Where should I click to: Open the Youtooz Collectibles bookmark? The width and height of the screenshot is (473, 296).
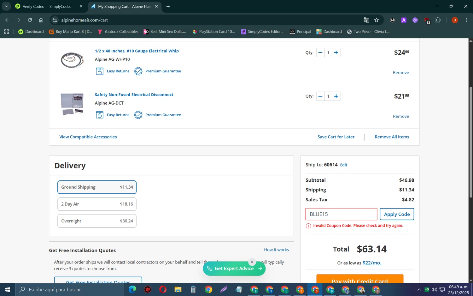[x=118, y=32]
